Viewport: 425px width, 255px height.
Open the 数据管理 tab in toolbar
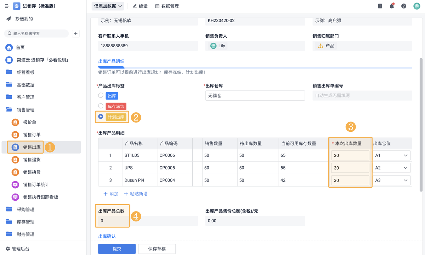pos(167,6)
